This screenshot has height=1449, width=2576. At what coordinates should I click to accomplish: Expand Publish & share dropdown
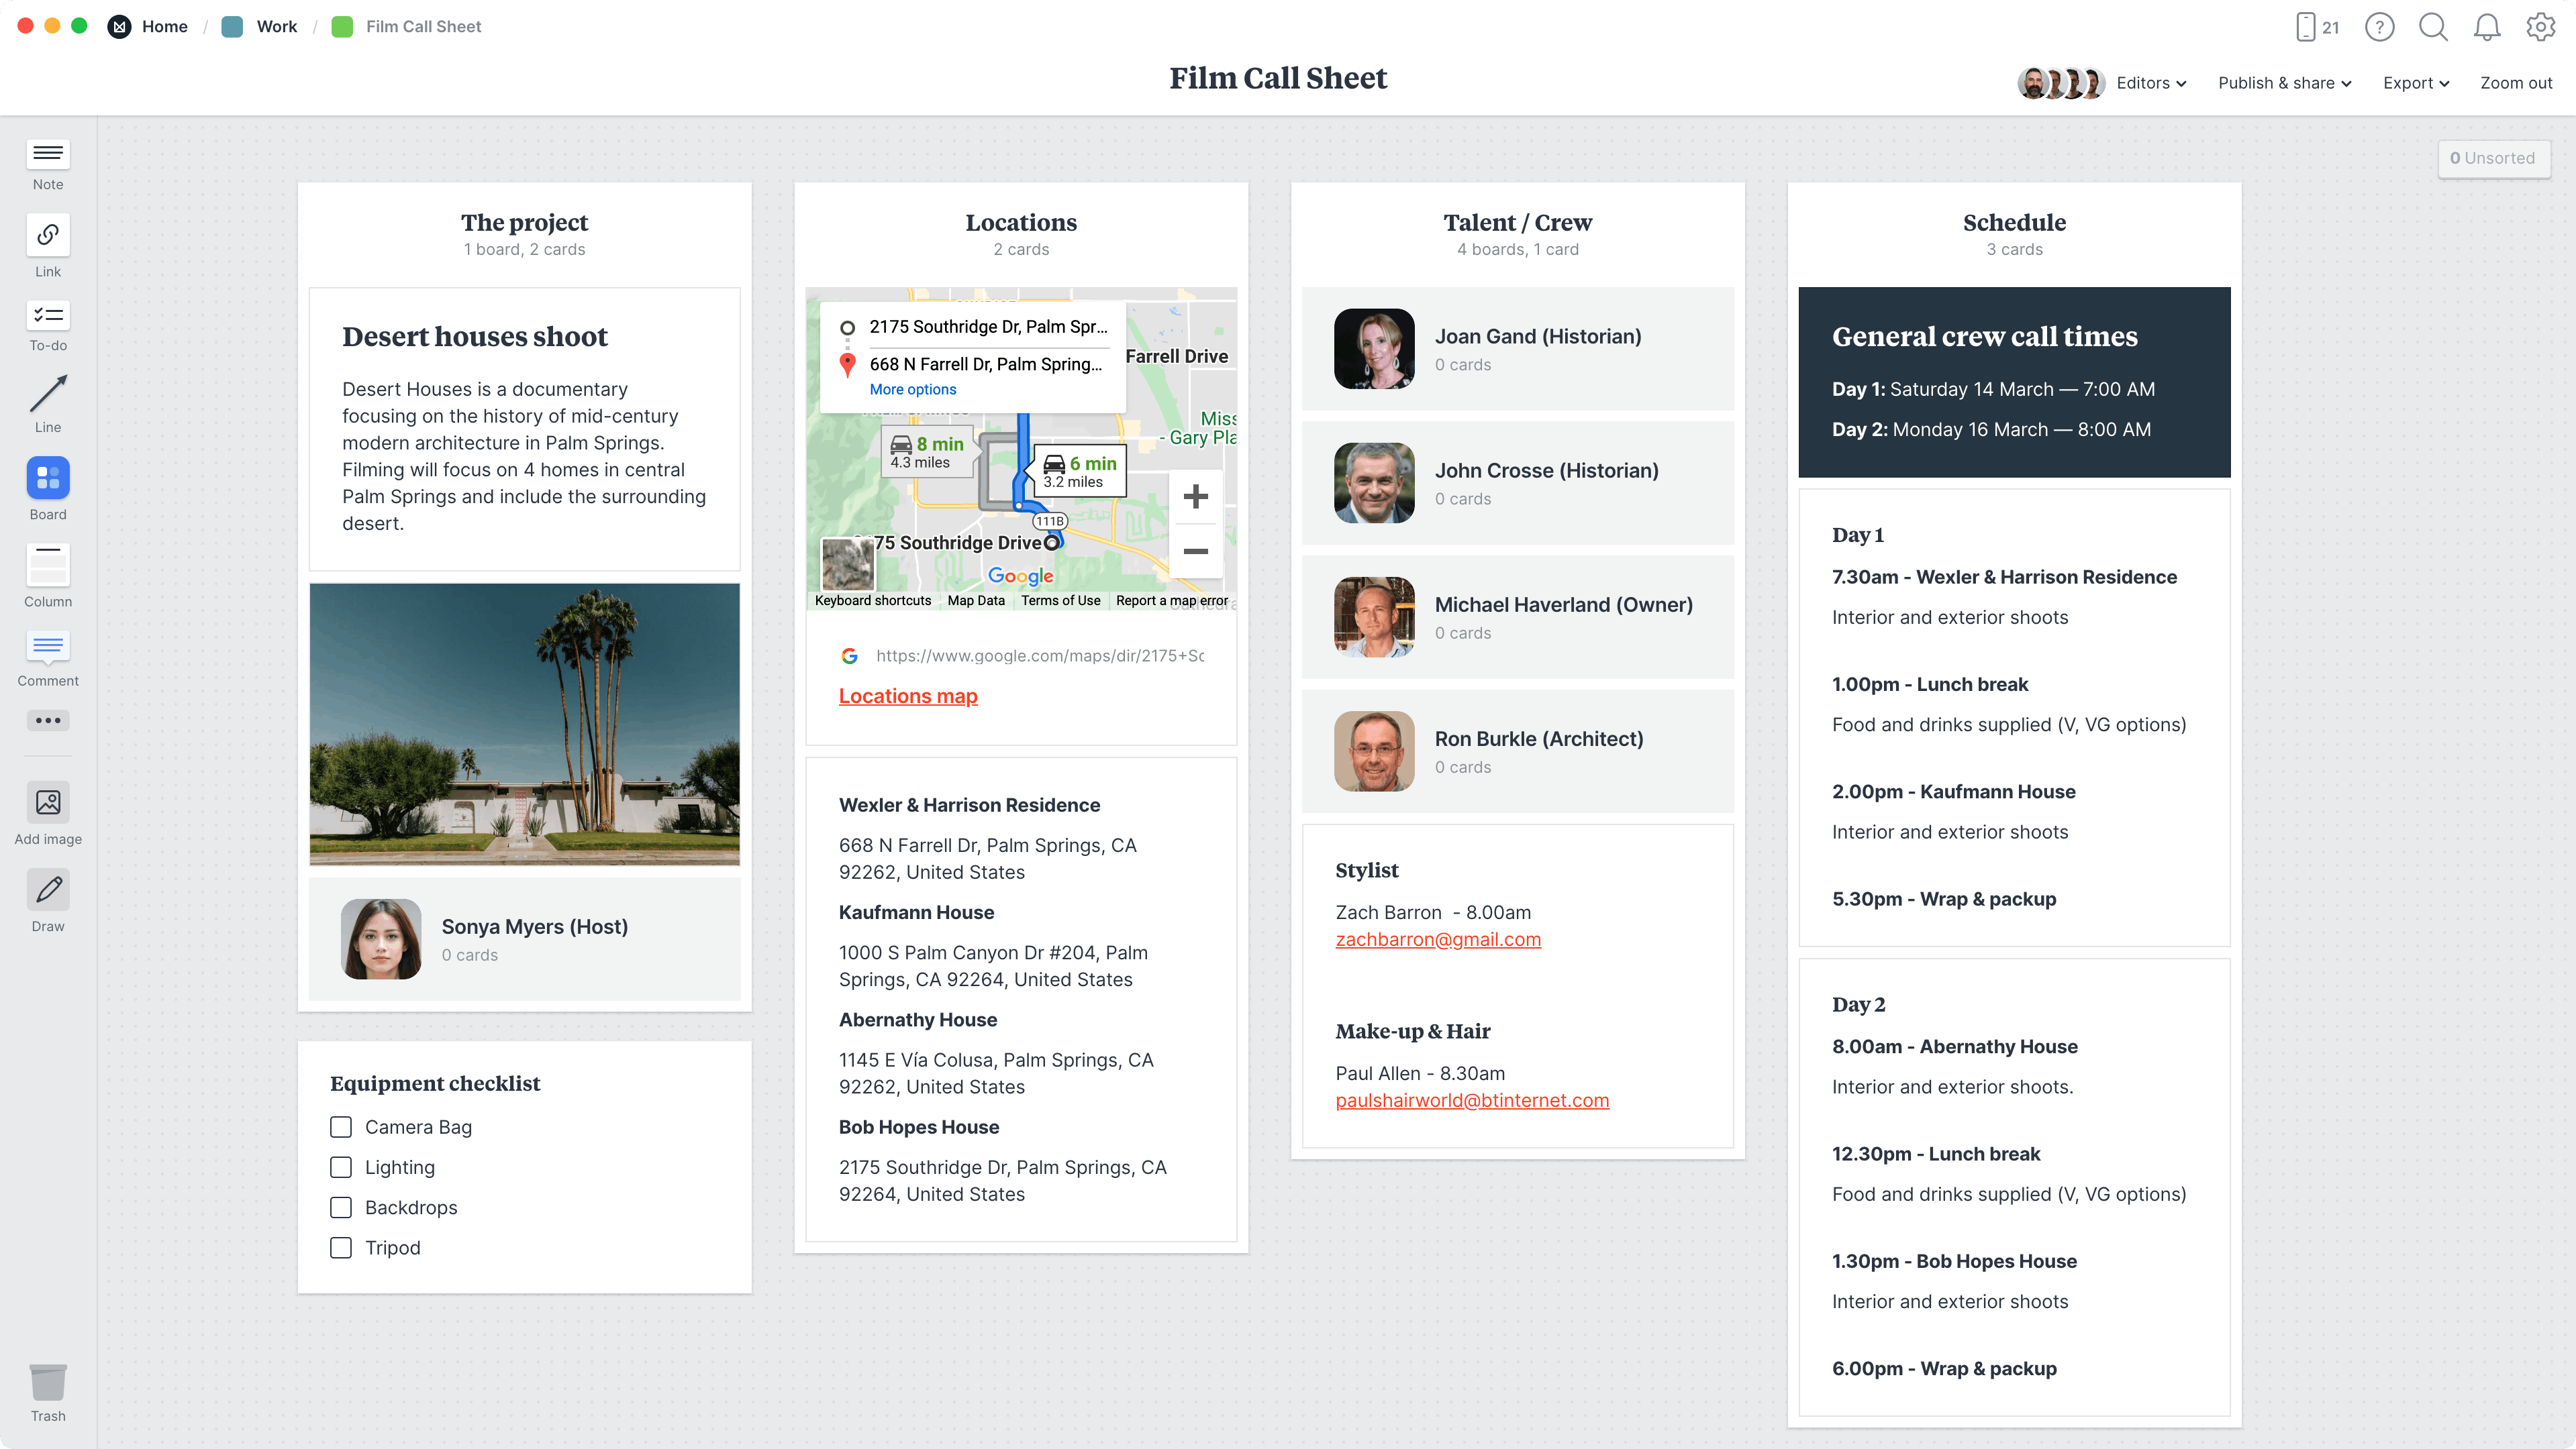2284,83
